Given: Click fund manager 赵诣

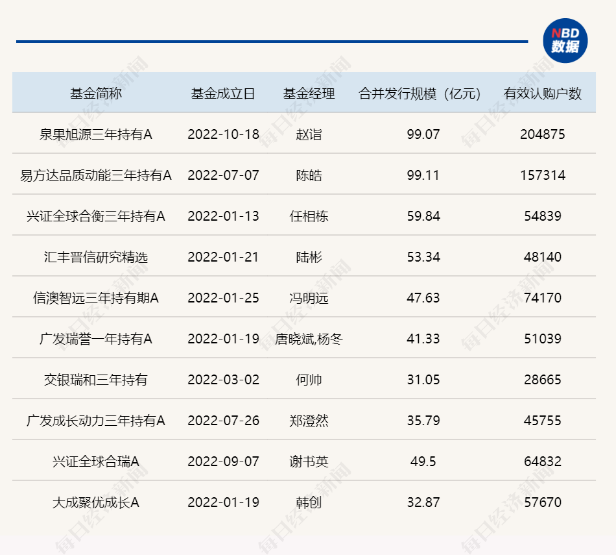Looking at the screenshot, I should 309,134.
